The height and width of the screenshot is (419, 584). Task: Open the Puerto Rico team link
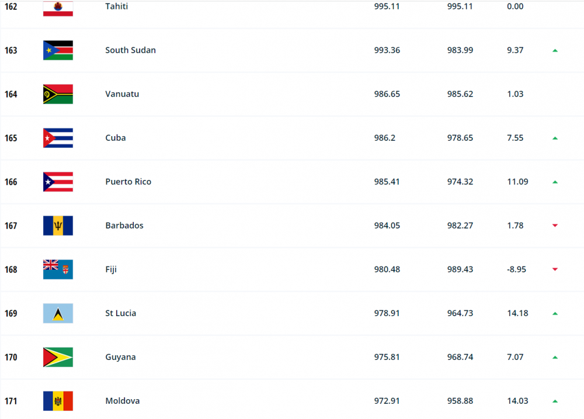[128, 182]
